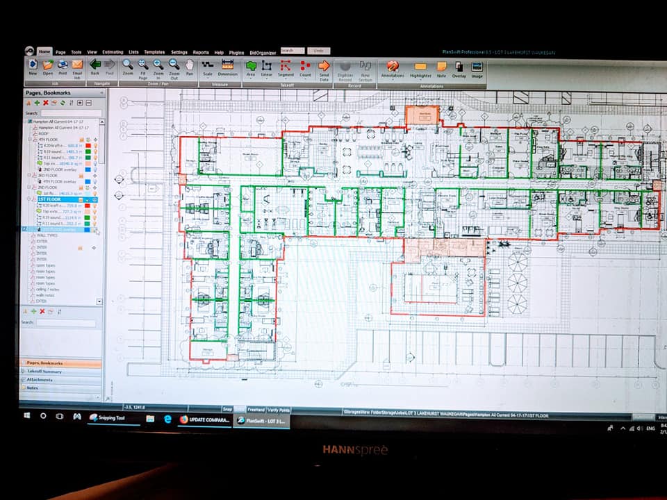Image resolution: width=667 pixels, height=500 pixels.
Task: Click the Undo button
Action: 319,51
